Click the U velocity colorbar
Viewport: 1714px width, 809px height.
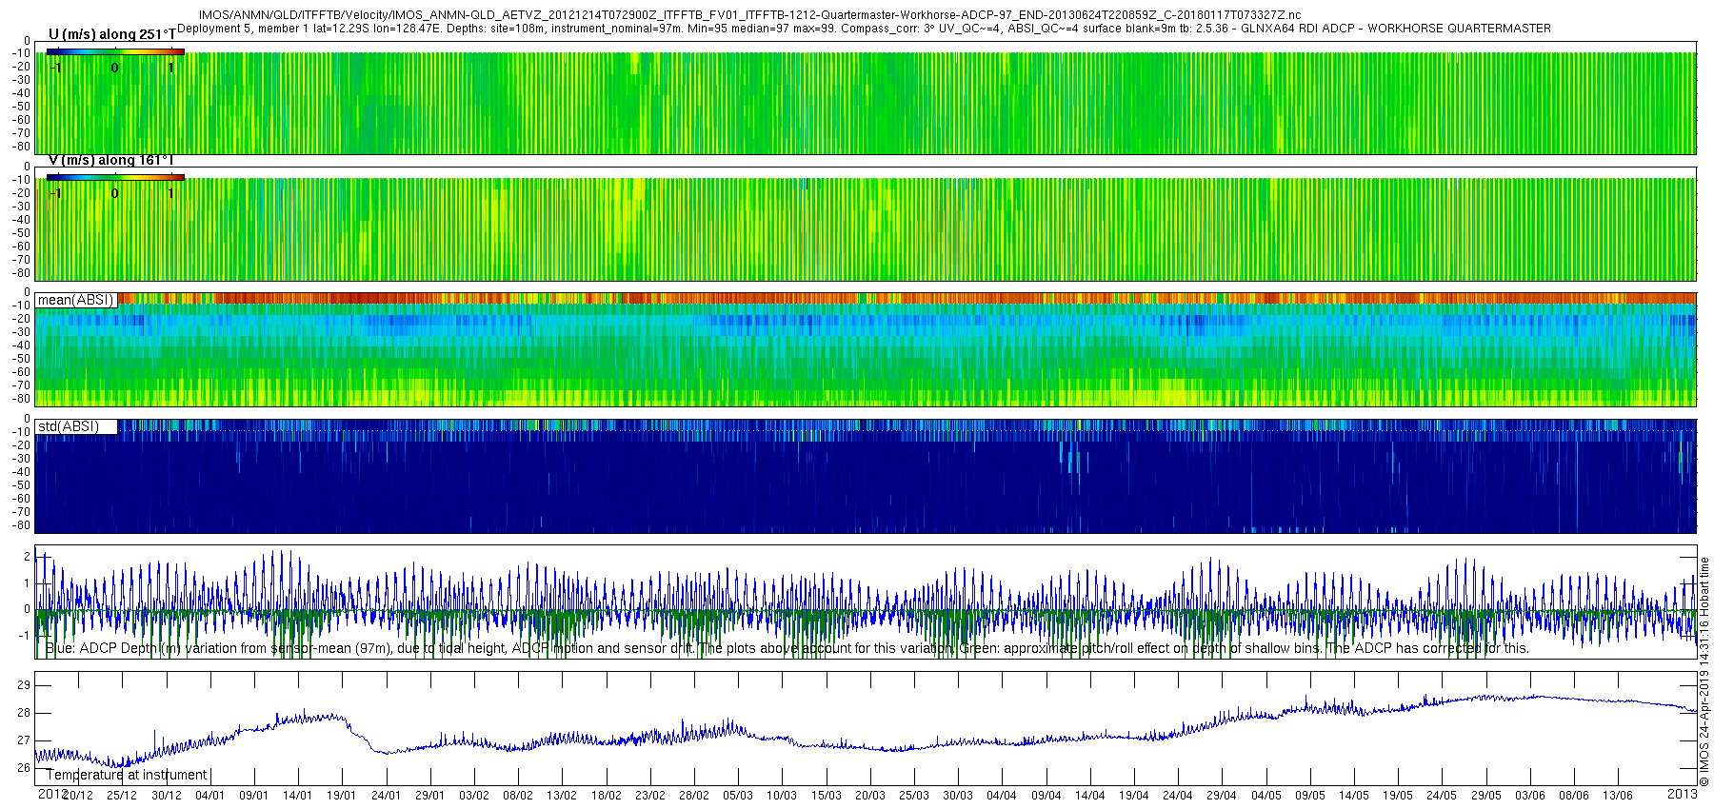114,51
